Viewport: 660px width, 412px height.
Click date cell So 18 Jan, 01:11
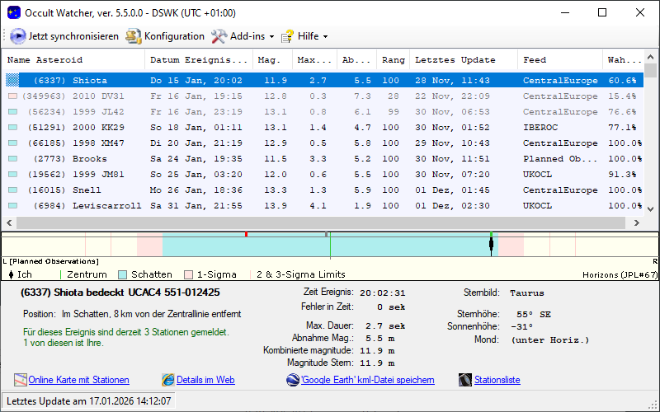tap(196, 128)
